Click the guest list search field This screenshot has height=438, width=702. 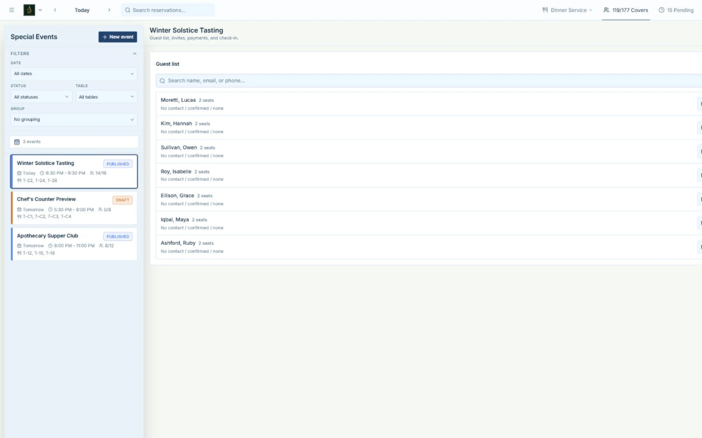pos(429,81)
